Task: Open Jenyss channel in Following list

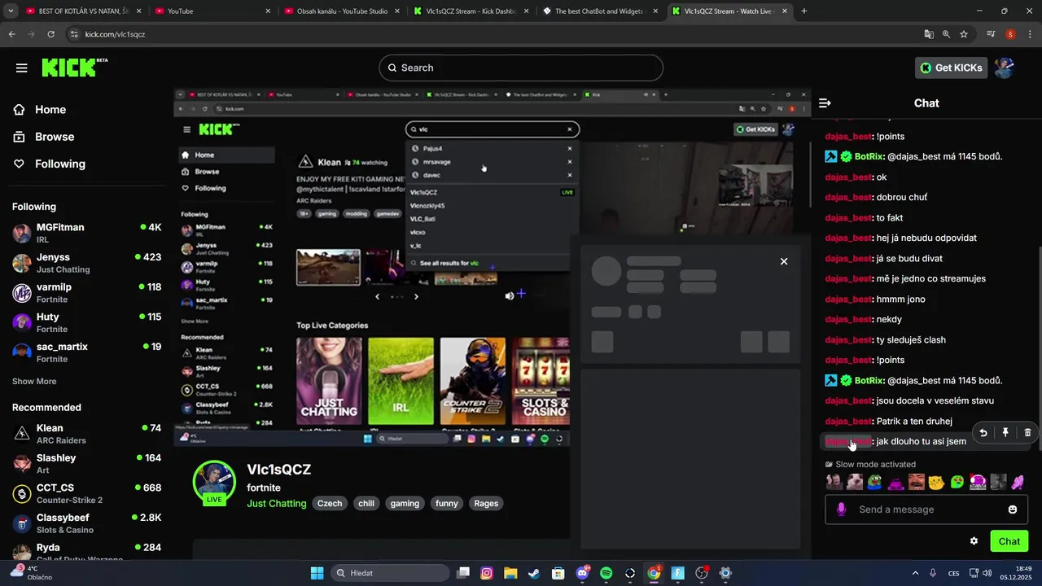Action: [x=86, y=263]
